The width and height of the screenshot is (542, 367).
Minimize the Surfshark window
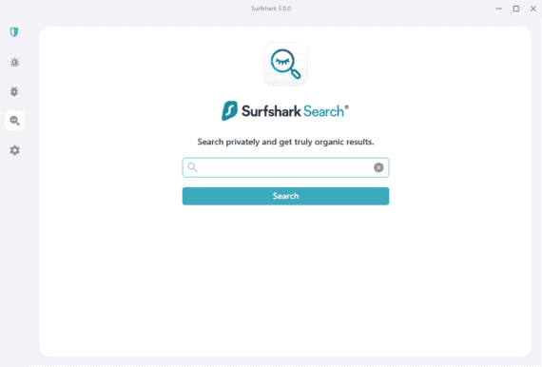point(499,9)
